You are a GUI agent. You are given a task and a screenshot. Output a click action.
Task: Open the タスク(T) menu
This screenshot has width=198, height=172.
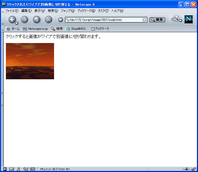pos(103,11)
